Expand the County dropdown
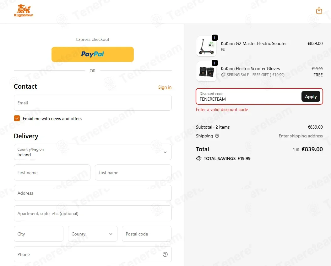The height and width of the screenshot is (266, 331). (x=92, y=234)
